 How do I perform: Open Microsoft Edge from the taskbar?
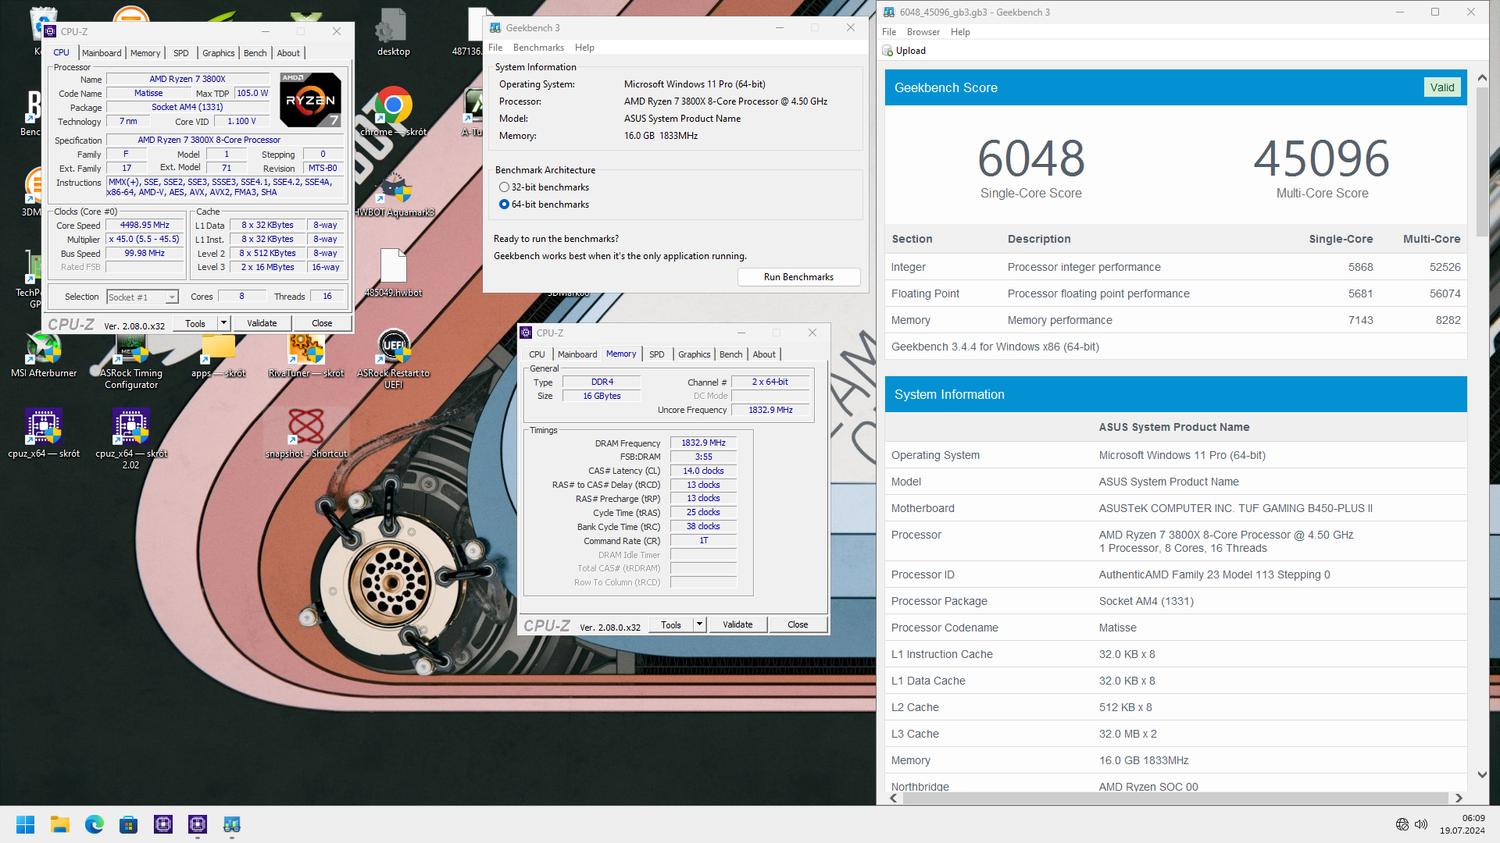click(x=95, y=824)
